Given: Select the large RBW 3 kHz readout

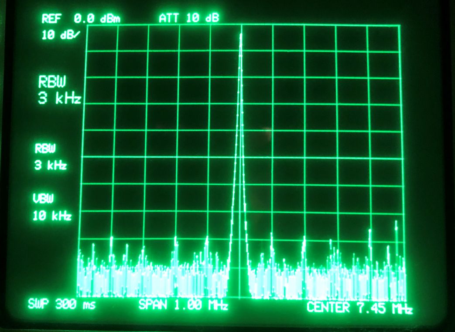Looking at the screenshot, I should pyautogui.click(x=59, y=90).
